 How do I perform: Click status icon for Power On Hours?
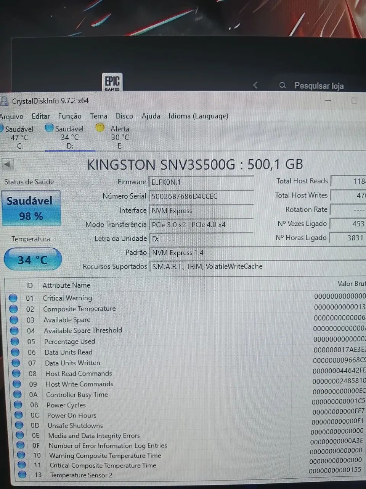[19, 415]
